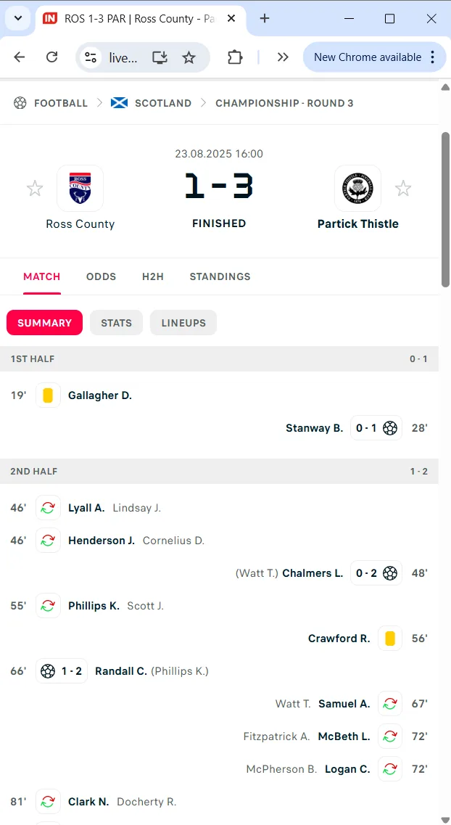Open the Chrome three-dot menu
Viewport: 451px width, 825px height.
pos(433,57)
